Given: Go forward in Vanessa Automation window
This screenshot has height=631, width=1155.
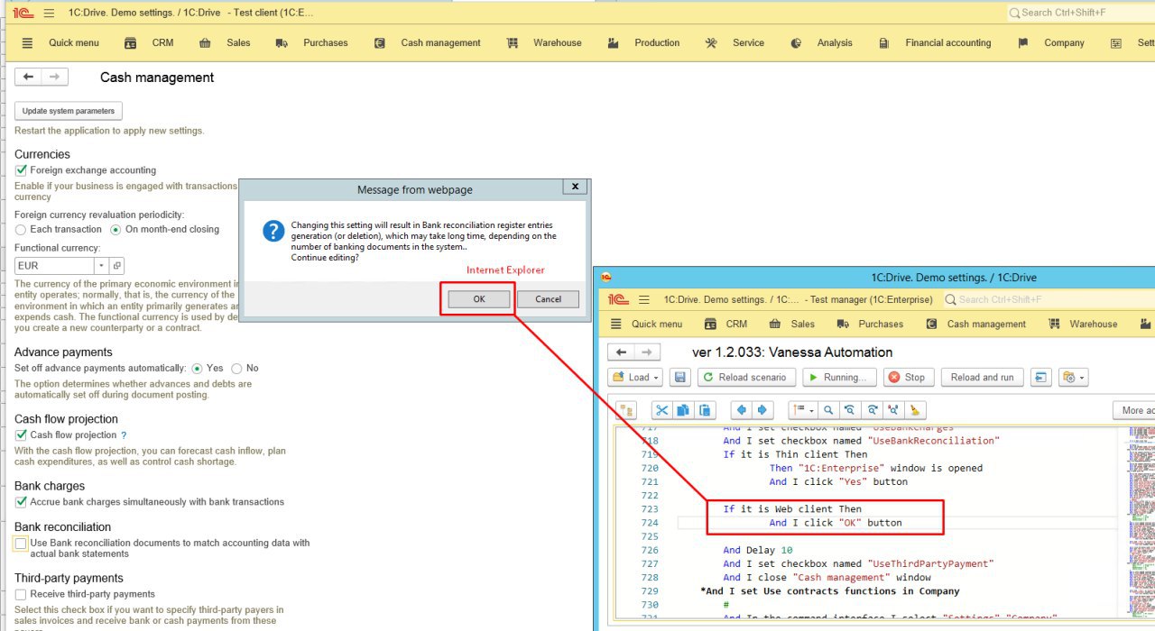Looking at the screenshot, I should tap(648, 352).
